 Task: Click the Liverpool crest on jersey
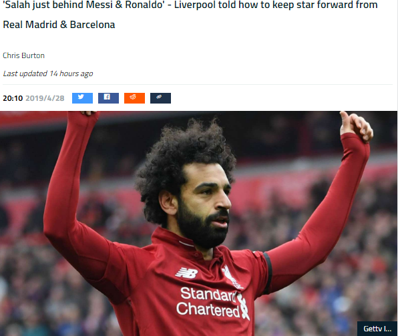pos(230,277)
